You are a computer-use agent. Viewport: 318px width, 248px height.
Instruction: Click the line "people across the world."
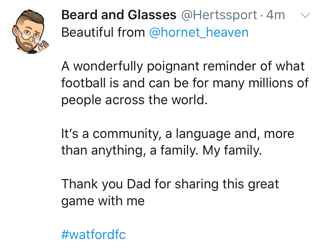coord(134,100)
